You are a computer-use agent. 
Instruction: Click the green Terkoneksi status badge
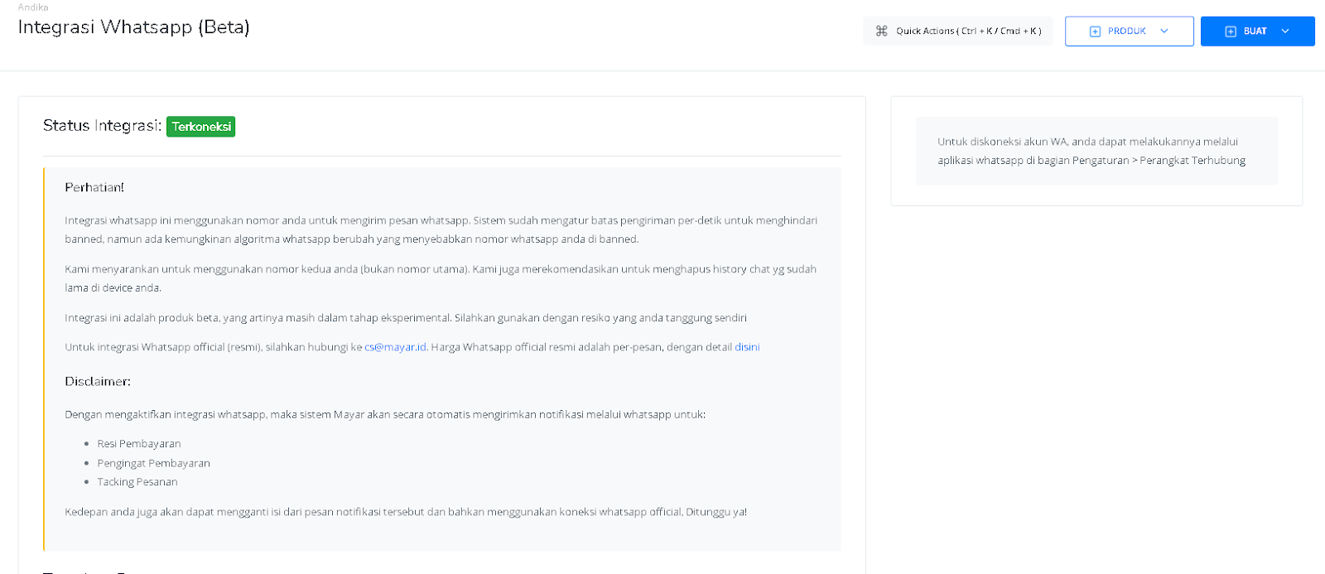pos(201,127)
